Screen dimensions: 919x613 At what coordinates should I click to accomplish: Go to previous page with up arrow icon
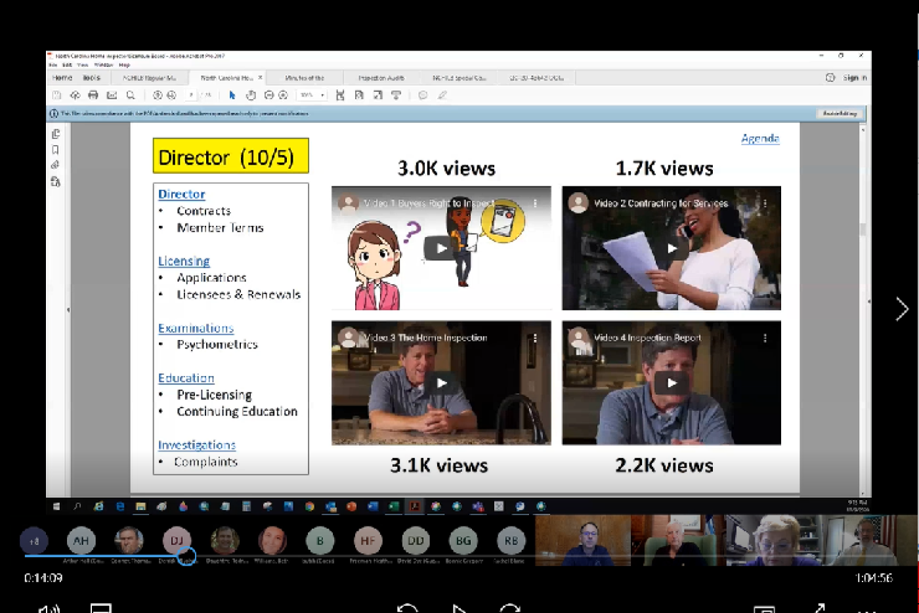tap(158, 95)
